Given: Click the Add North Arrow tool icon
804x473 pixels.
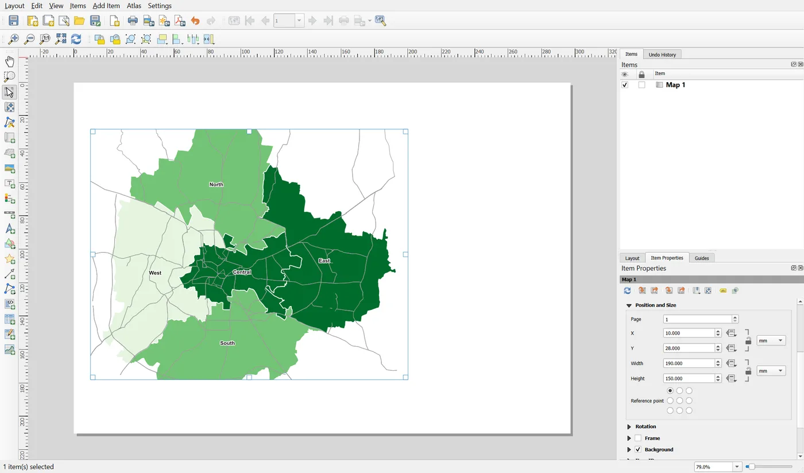Looking at the screenshot, I should pos(10,229).
